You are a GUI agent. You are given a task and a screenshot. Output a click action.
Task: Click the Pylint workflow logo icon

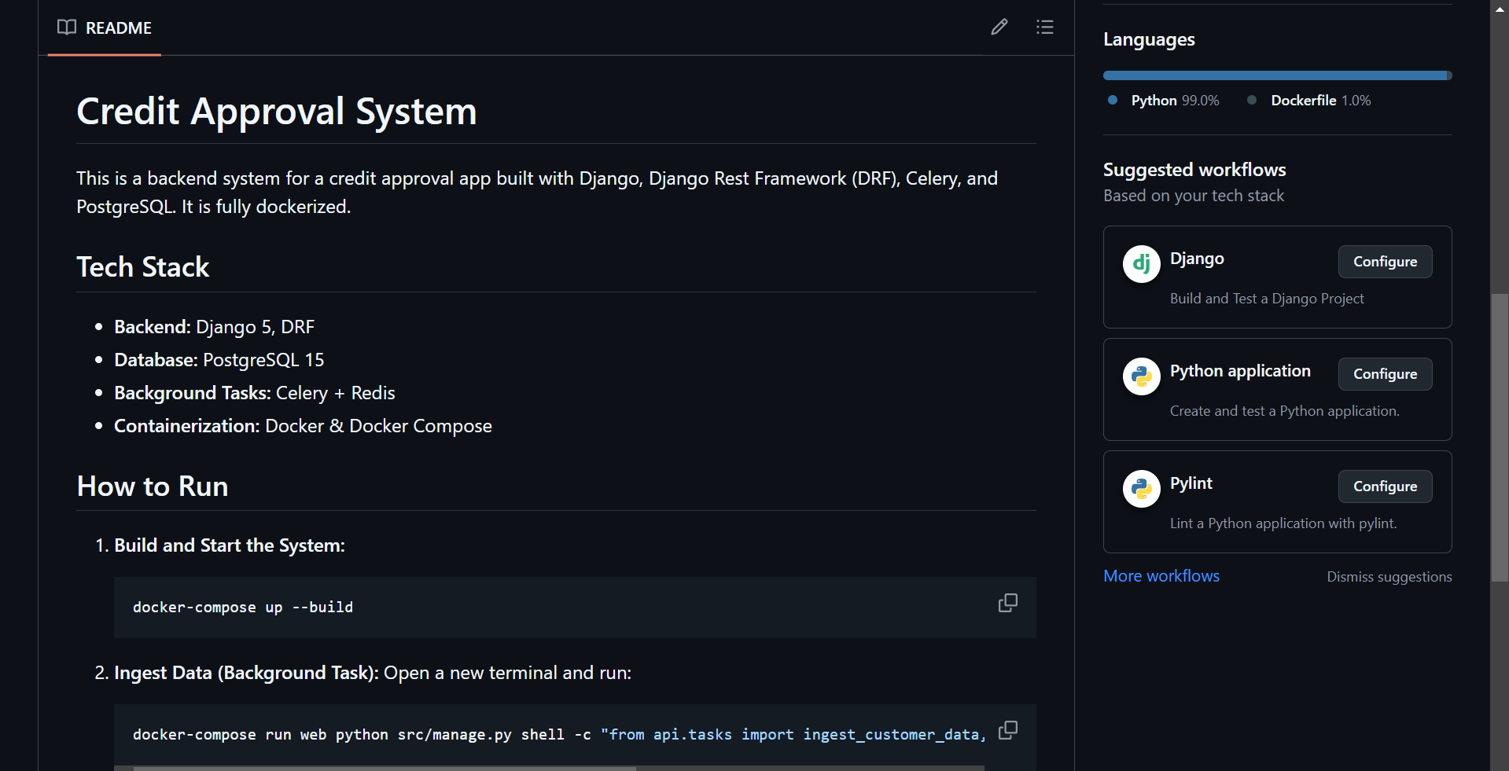tap(1141, 489)
